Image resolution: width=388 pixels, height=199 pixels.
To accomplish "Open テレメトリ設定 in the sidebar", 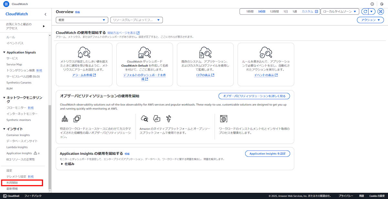I will point(16,177).
